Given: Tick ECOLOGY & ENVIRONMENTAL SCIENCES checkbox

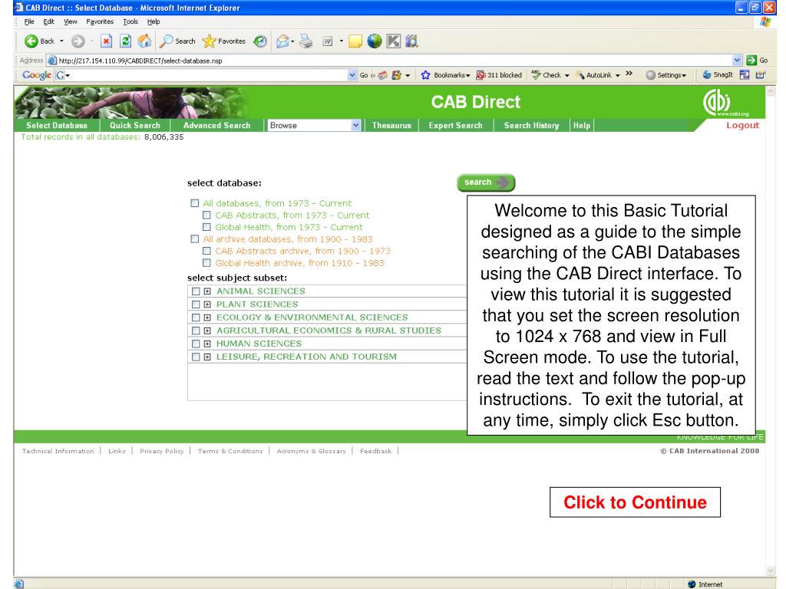Looking at the screenshot, I should point(196,318).
